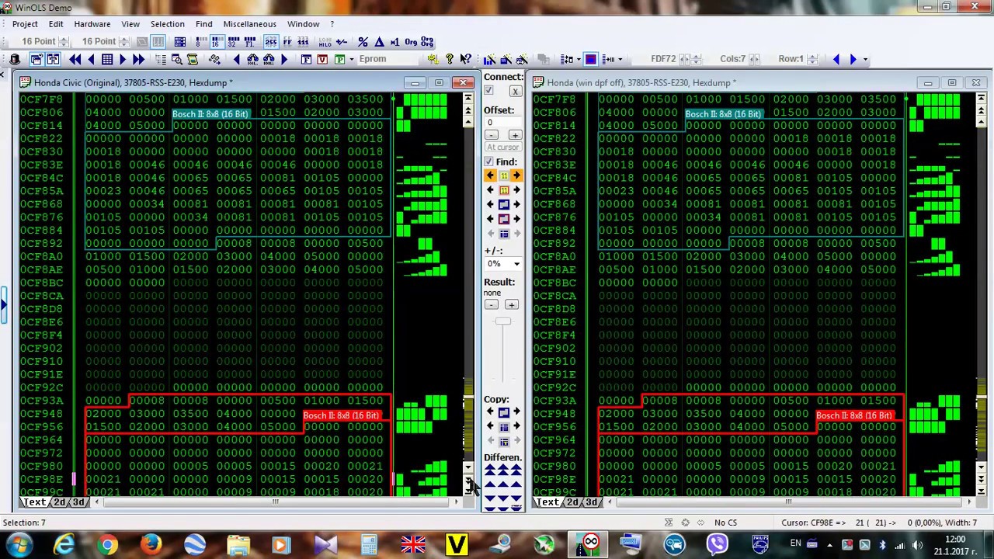Select the 32-bit display format icon
Screen dimensions: 994x559
pyautogui.click(x=233, y=42)
